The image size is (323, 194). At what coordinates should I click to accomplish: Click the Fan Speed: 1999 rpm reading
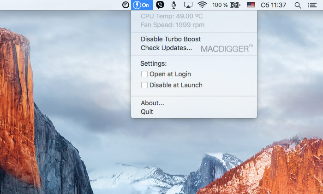click(x=173, y=25)
